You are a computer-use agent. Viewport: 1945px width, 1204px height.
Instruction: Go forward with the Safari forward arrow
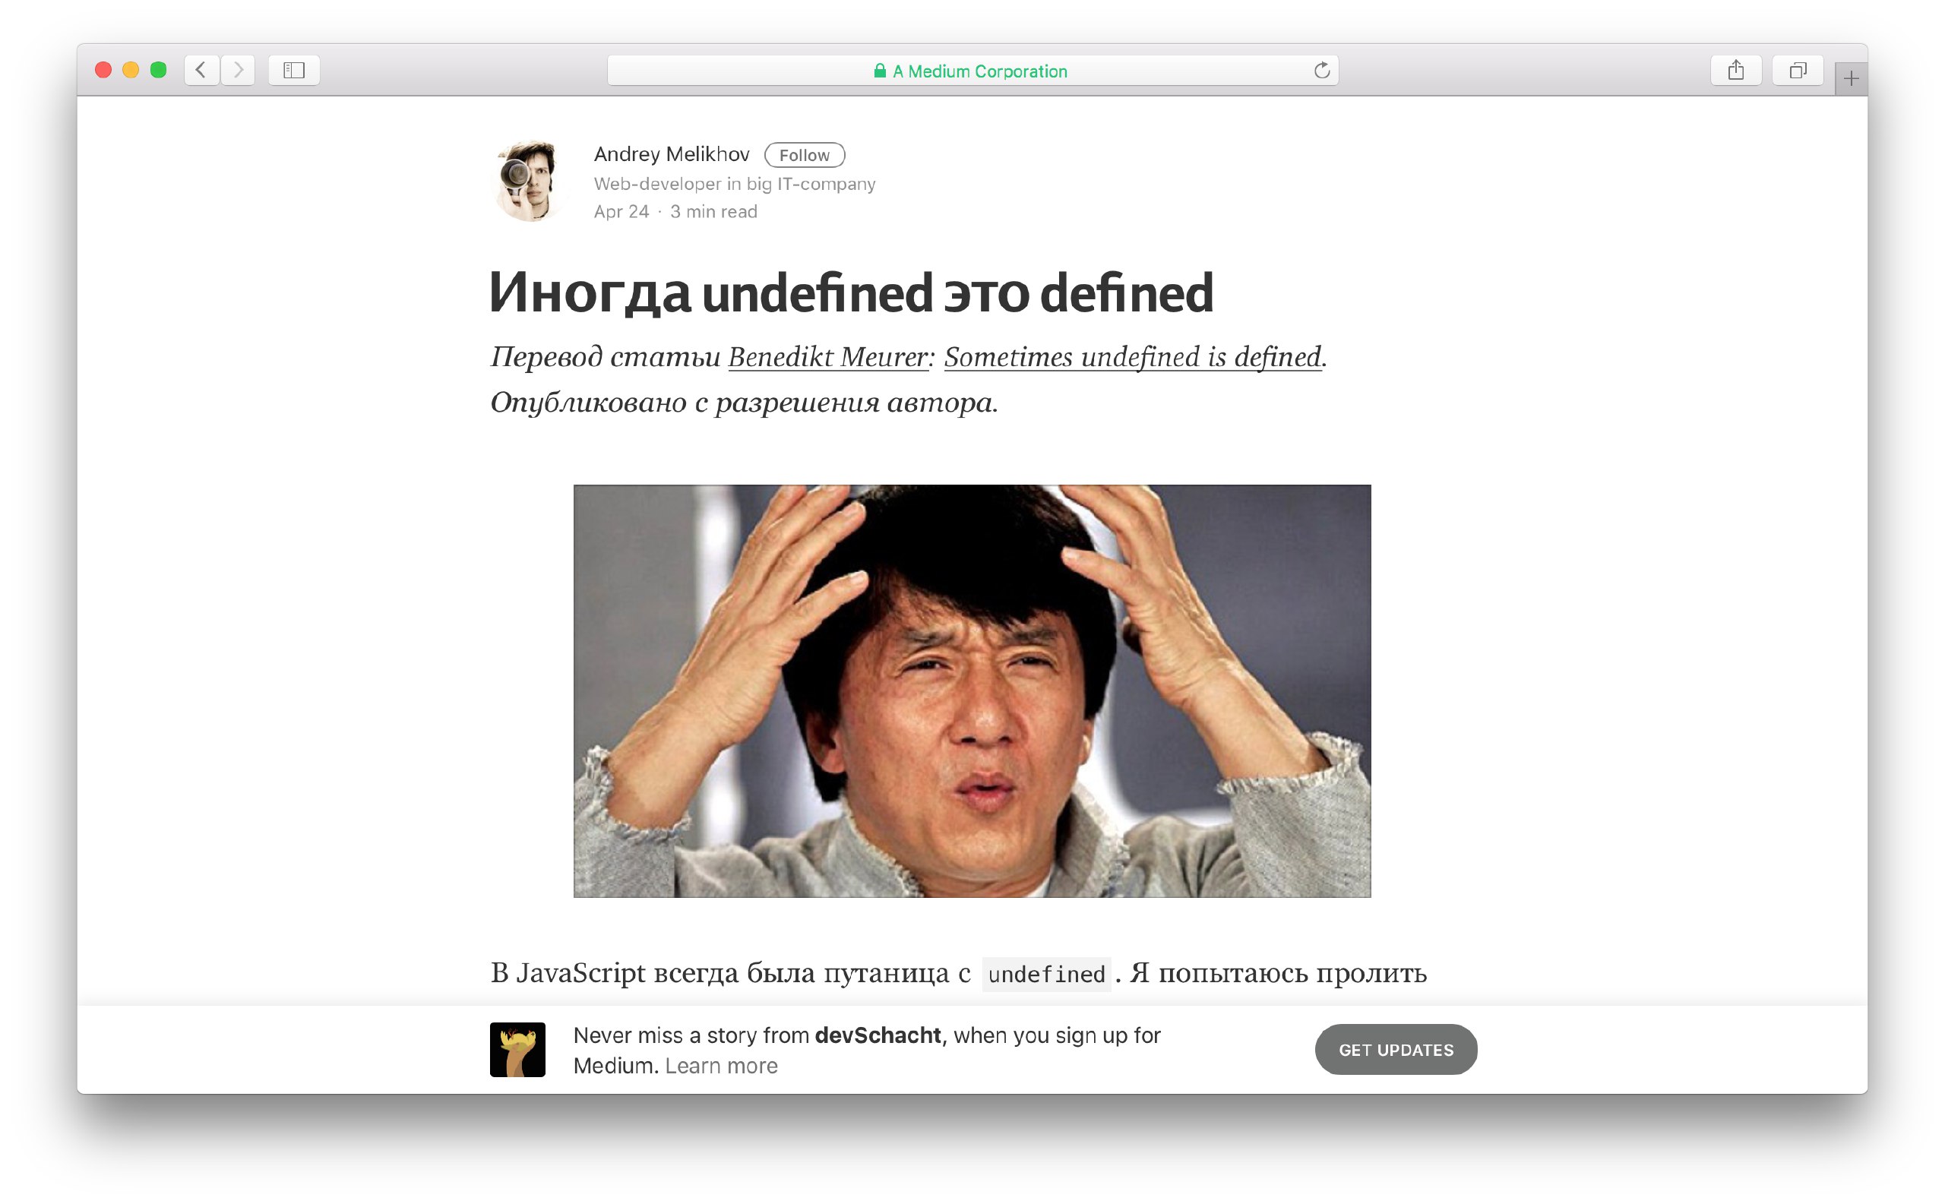click(237, 70)
